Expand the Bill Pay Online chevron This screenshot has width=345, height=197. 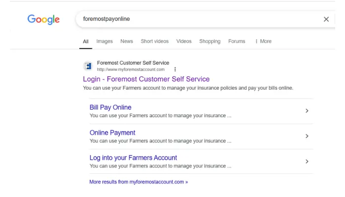point(307,111)
